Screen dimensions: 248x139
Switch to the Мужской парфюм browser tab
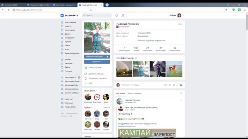click(39, 5)
